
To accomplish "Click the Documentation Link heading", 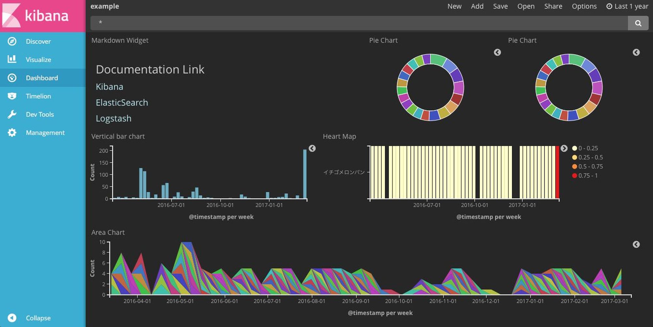I will (x=150, y=69).
